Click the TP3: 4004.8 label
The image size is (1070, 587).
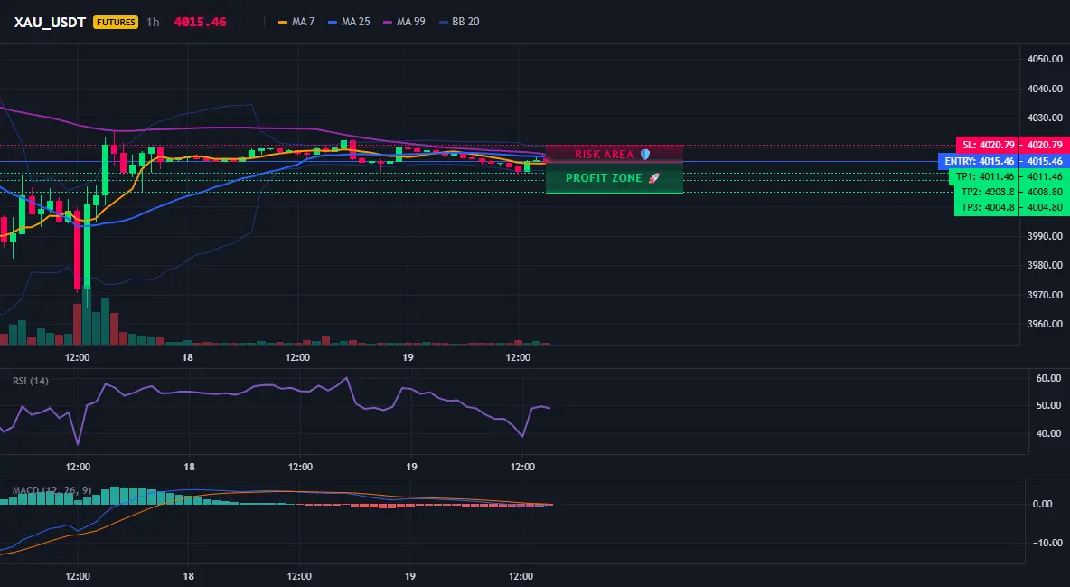pos(987,208)
